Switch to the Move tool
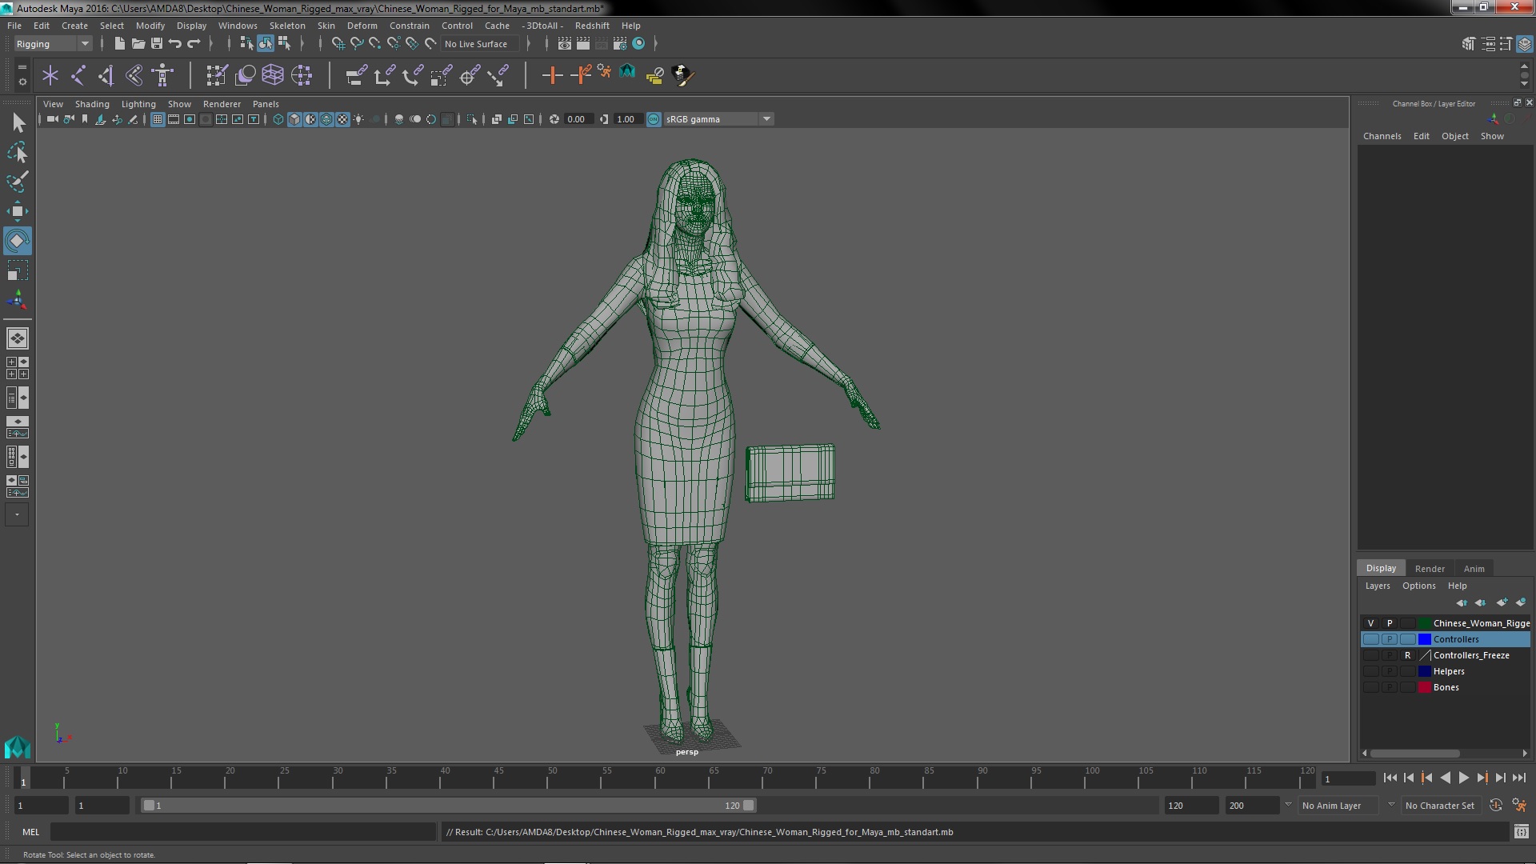The width and height of the screenshot is (1536, 864). 17,211
